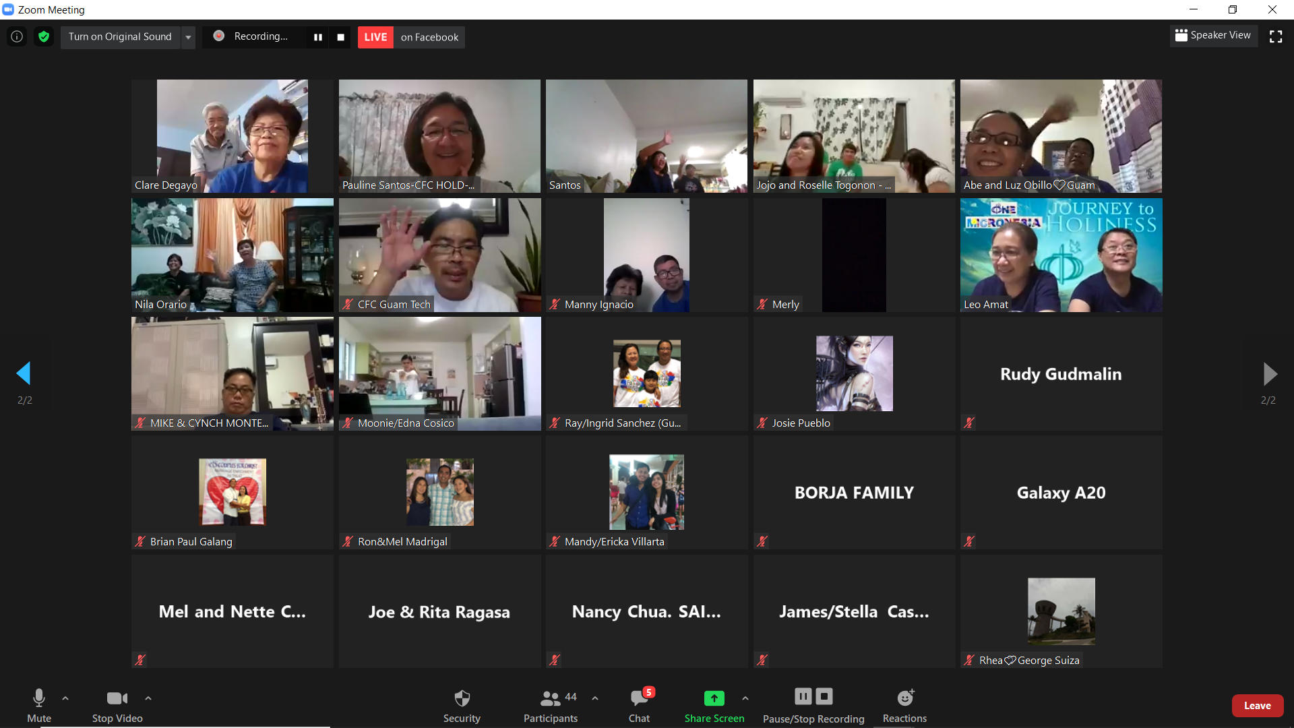Click the LIVE badge
The image size is (1294, 728).
click(x=375, y=37)
